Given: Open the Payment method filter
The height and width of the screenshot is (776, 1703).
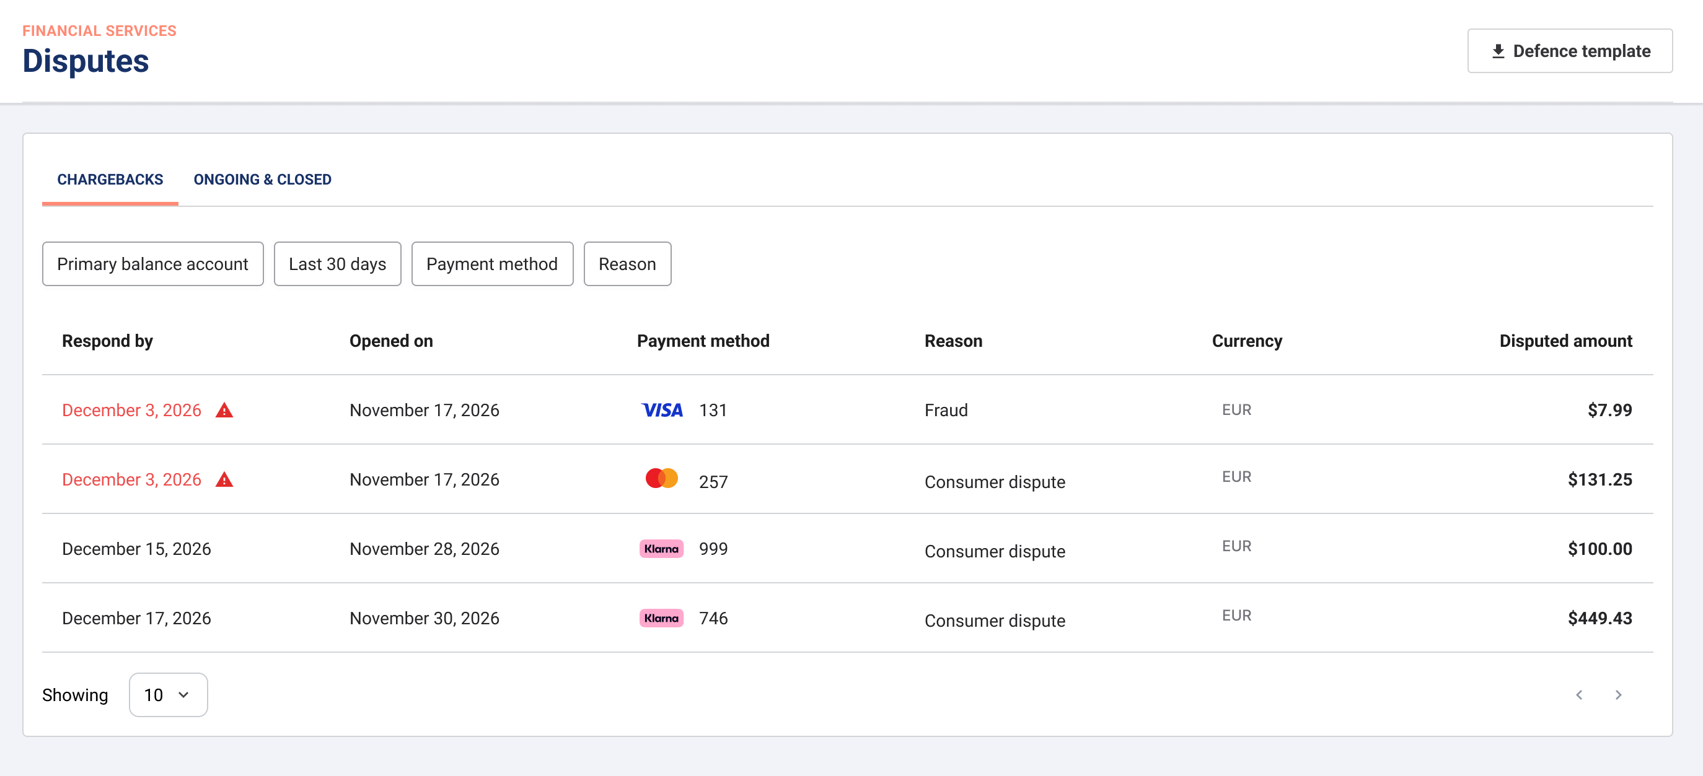Looking at the screenshot, I should pyautogui.click(x=492, y=263).
